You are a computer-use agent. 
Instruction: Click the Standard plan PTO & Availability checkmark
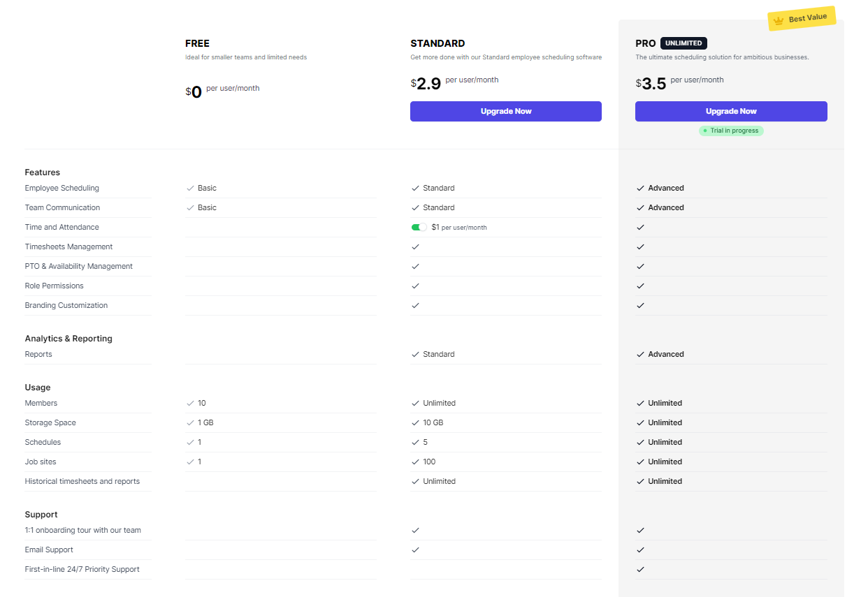[416, 266]
